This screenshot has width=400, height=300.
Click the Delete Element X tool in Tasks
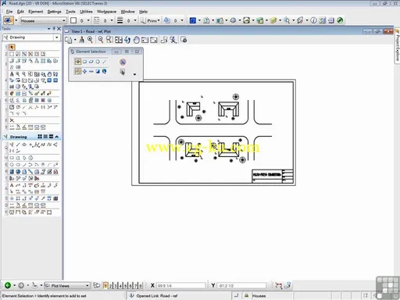tap(12, 120)
